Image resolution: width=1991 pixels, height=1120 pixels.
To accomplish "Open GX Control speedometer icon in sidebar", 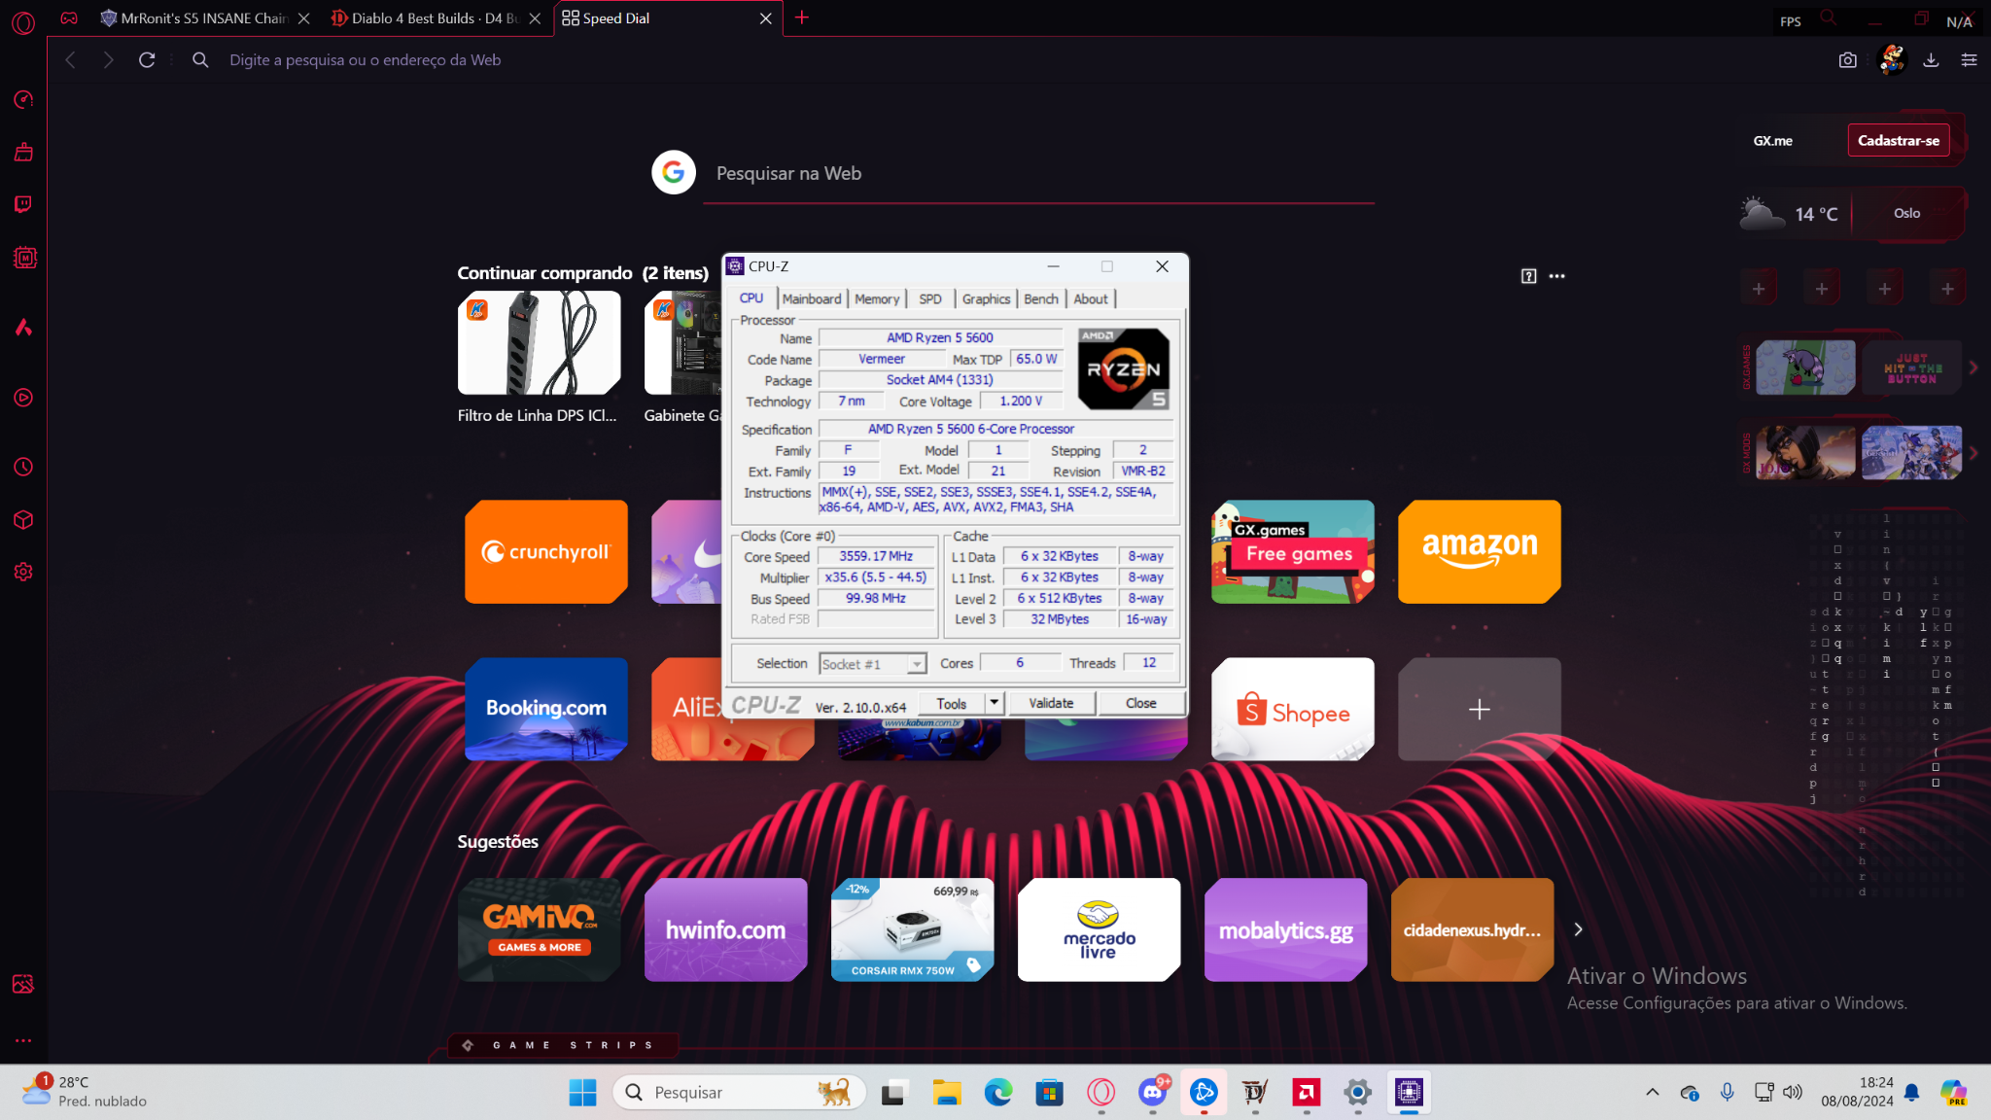I will pos(23,100).
